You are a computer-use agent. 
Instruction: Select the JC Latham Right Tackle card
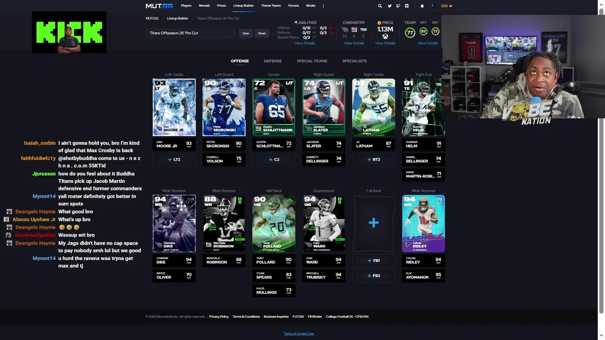pos(373,107)
